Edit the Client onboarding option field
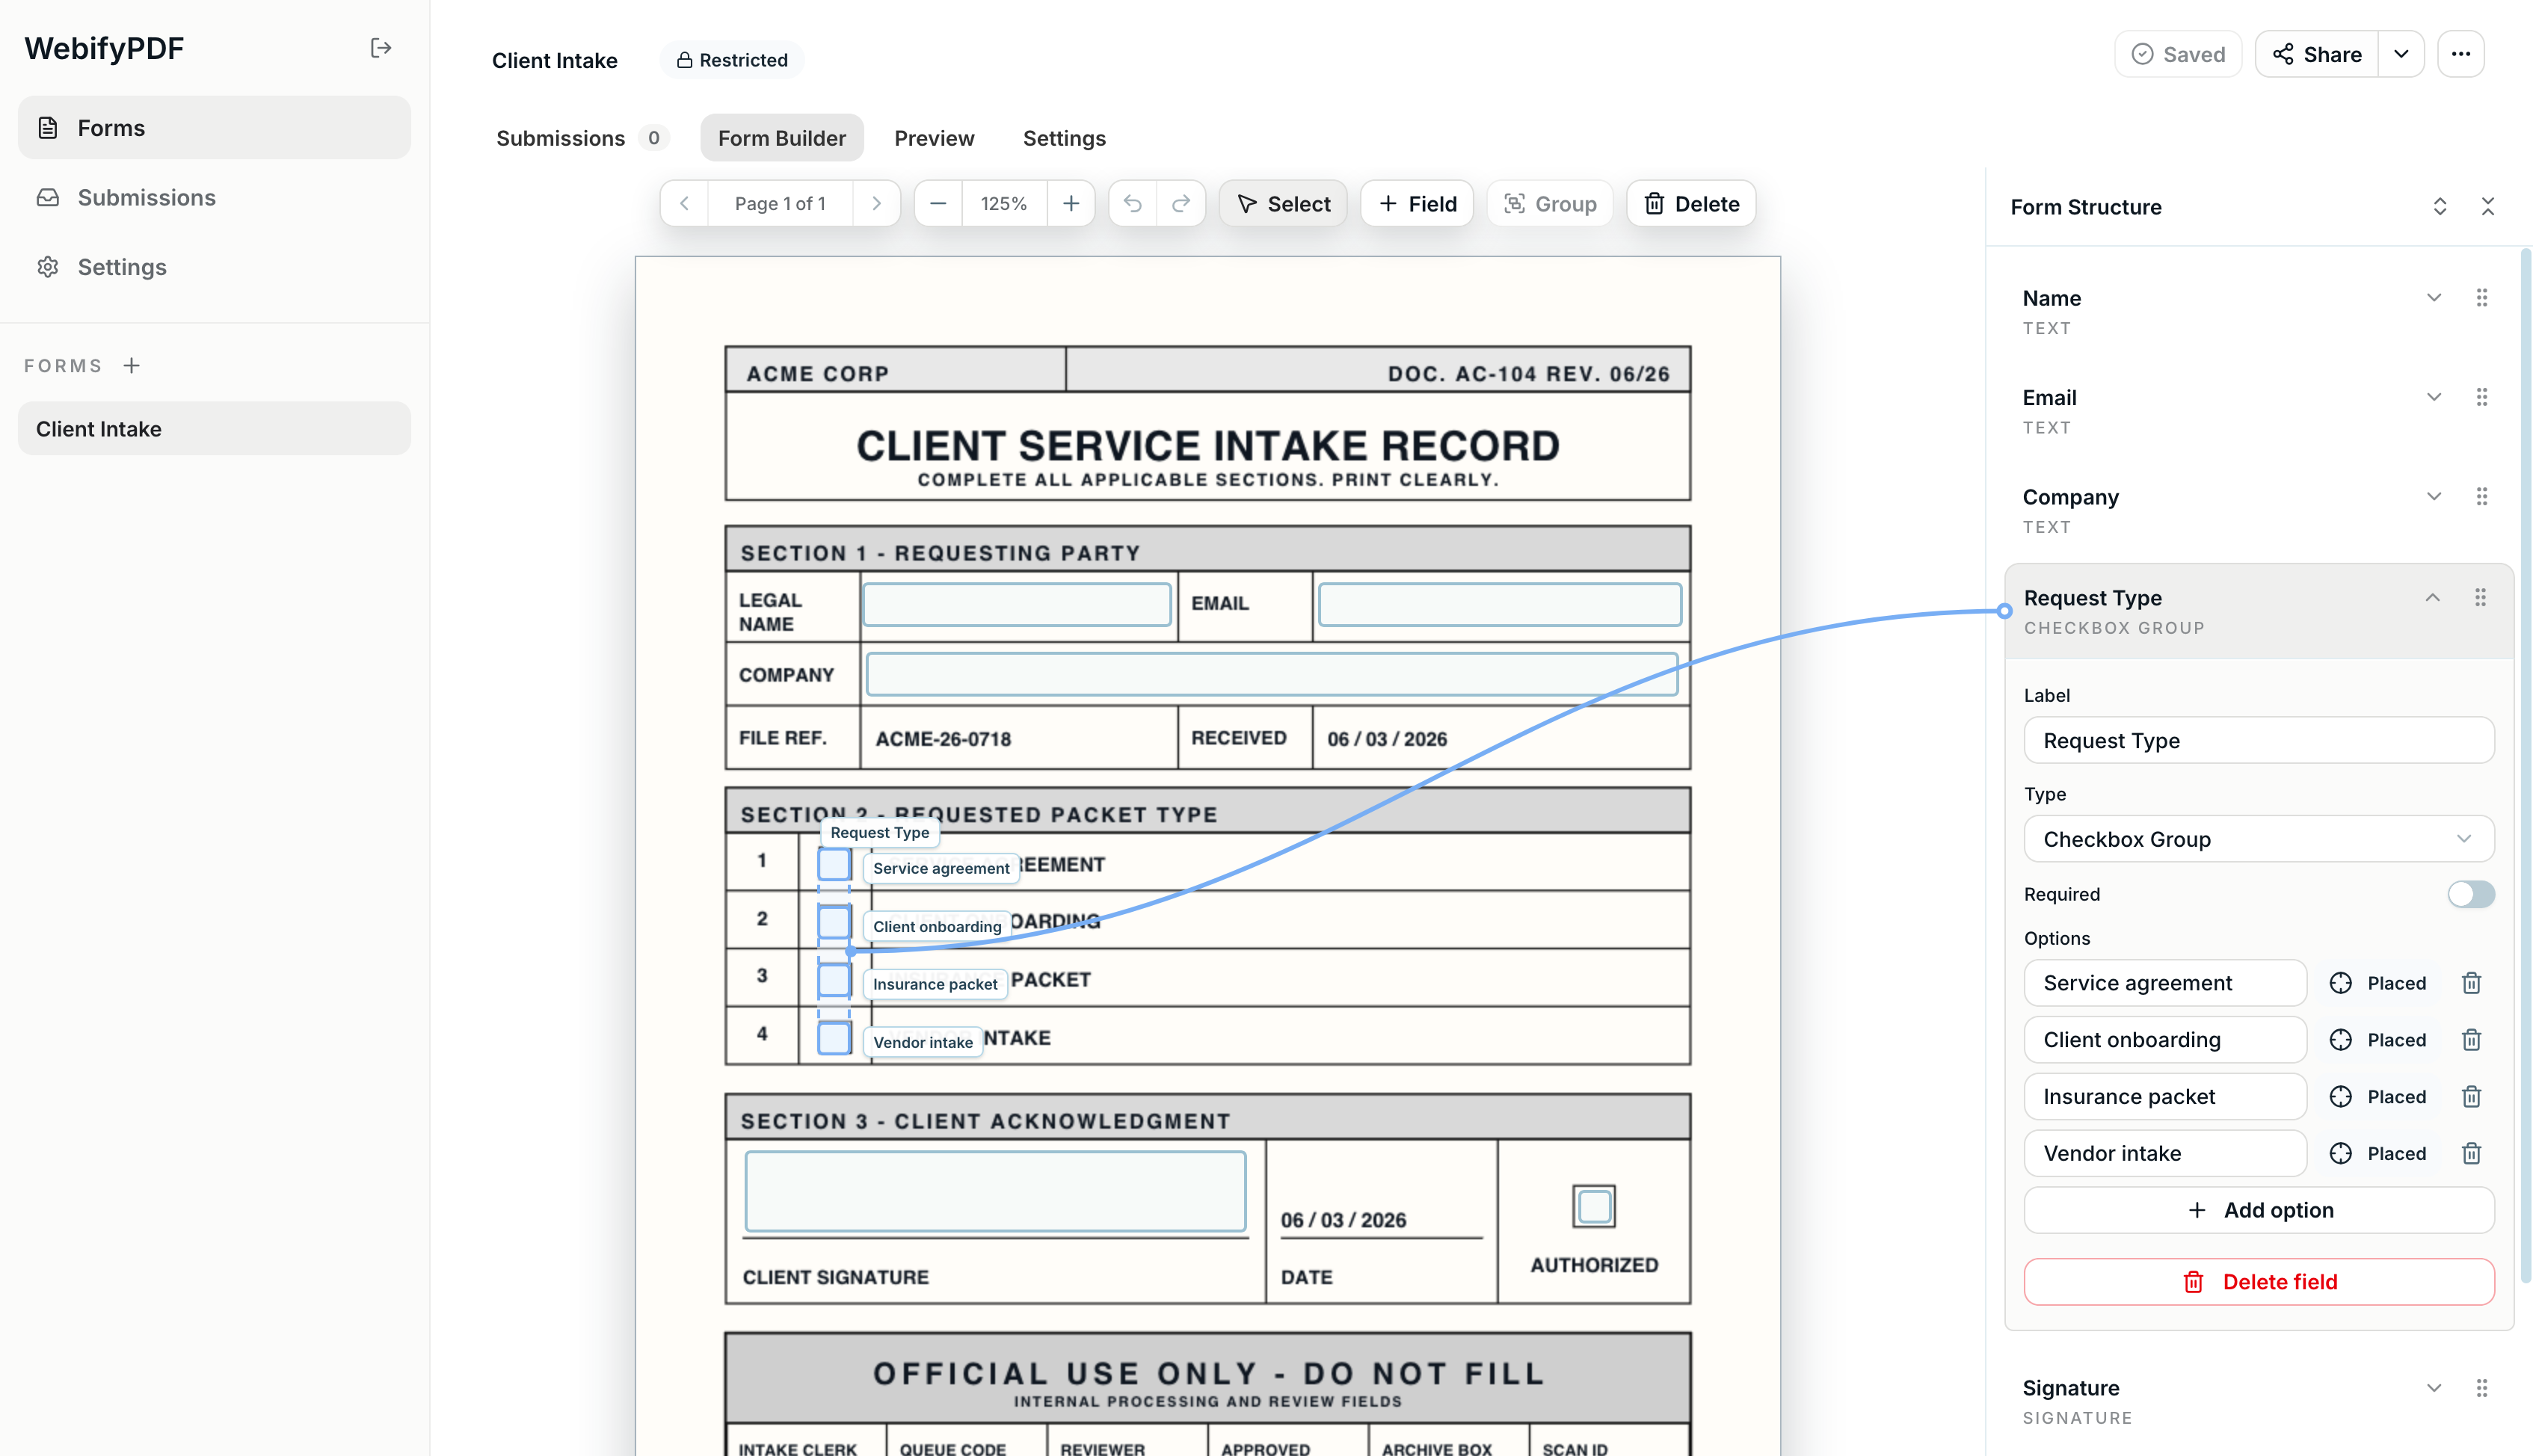This screenshot has height=1456, width=2533. tap(2164, 1040)
